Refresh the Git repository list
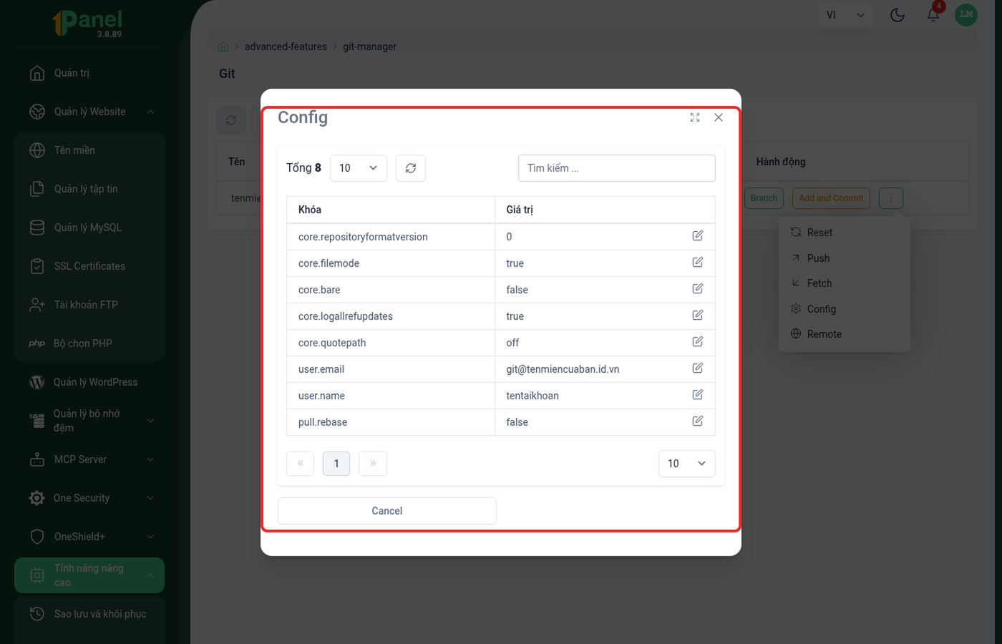 coord(231,120)
